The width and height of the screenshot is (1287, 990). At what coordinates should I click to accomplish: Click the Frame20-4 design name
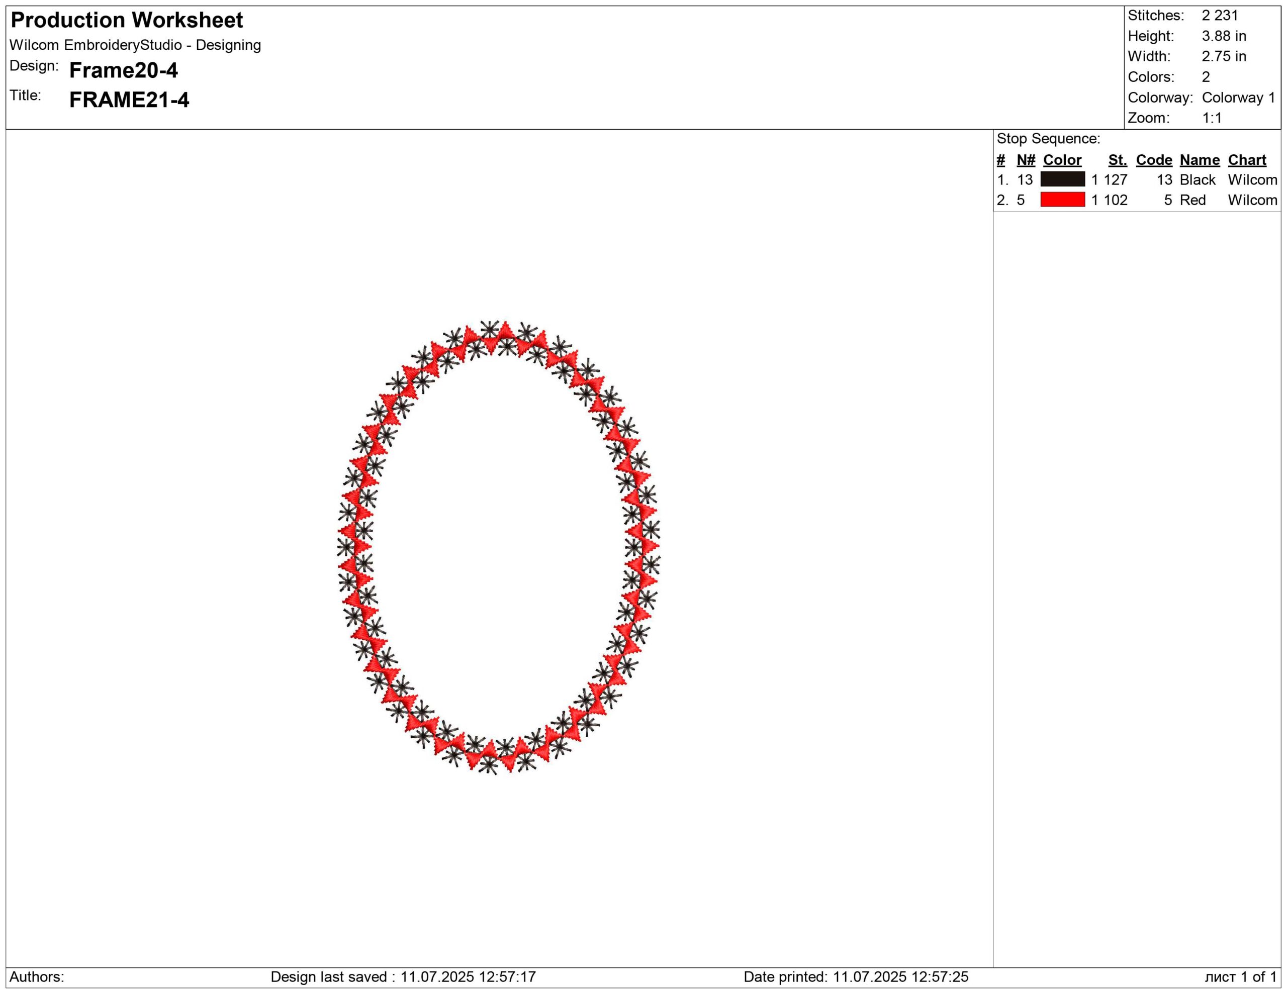(123, 71)
